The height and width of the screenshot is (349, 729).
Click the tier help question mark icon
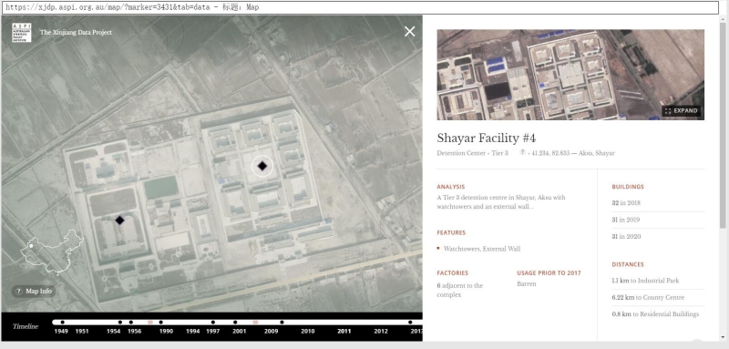tap(522, 152)
